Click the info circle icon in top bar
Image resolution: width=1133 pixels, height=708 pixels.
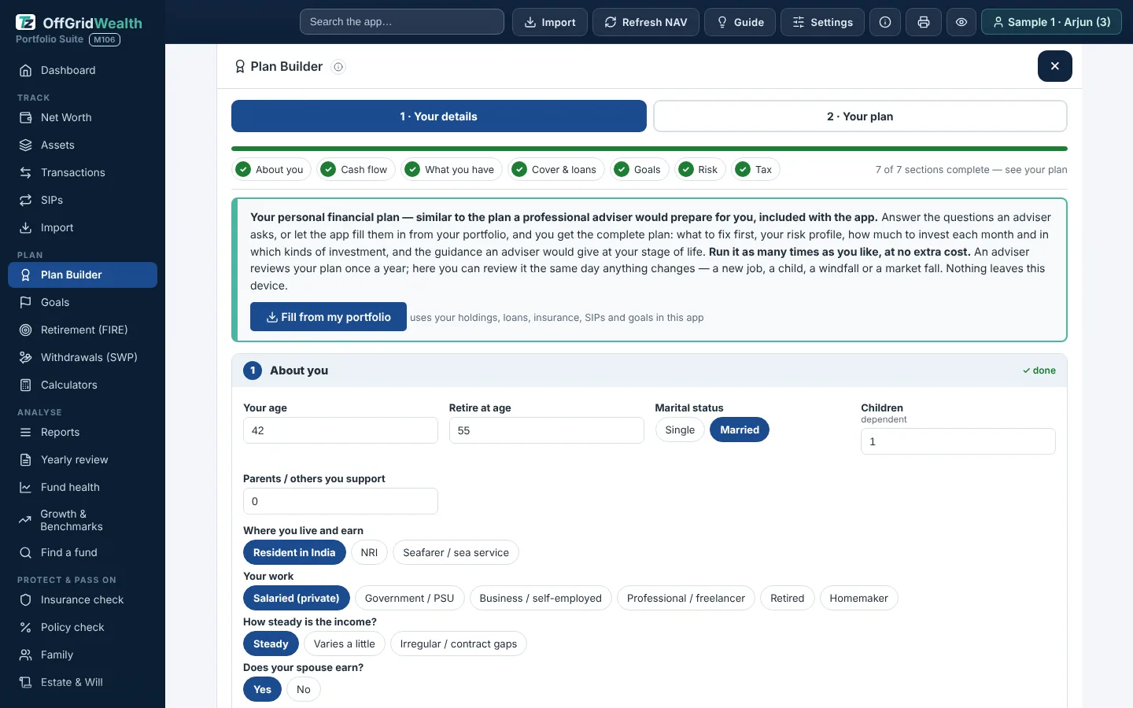point(885,22)
